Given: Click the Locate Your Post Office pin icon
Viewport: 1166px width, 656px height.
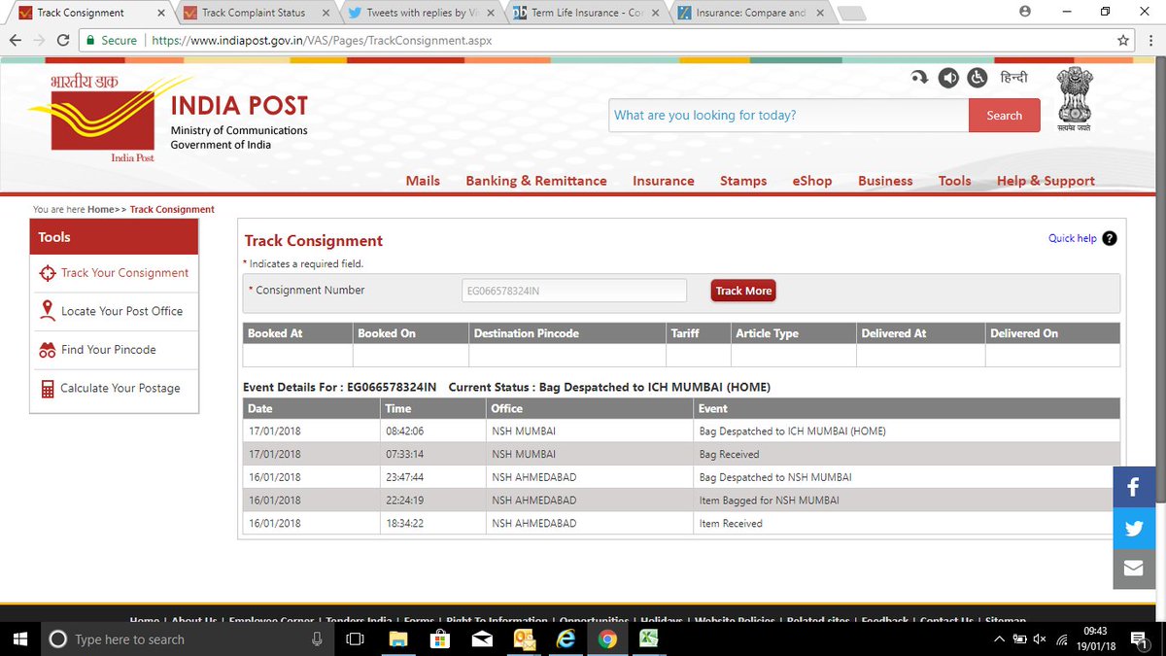Looking at the screenshot, I should 47,311.
